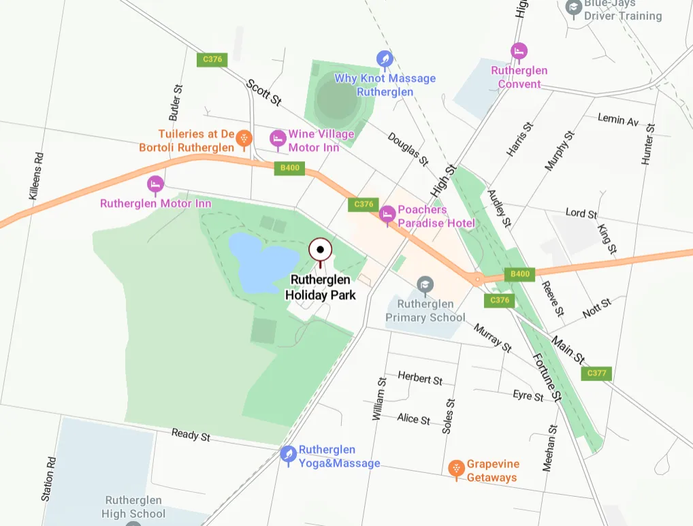Click the Rutherglen High School label
This screenshot has width=693, height=526.
point(133,507)
